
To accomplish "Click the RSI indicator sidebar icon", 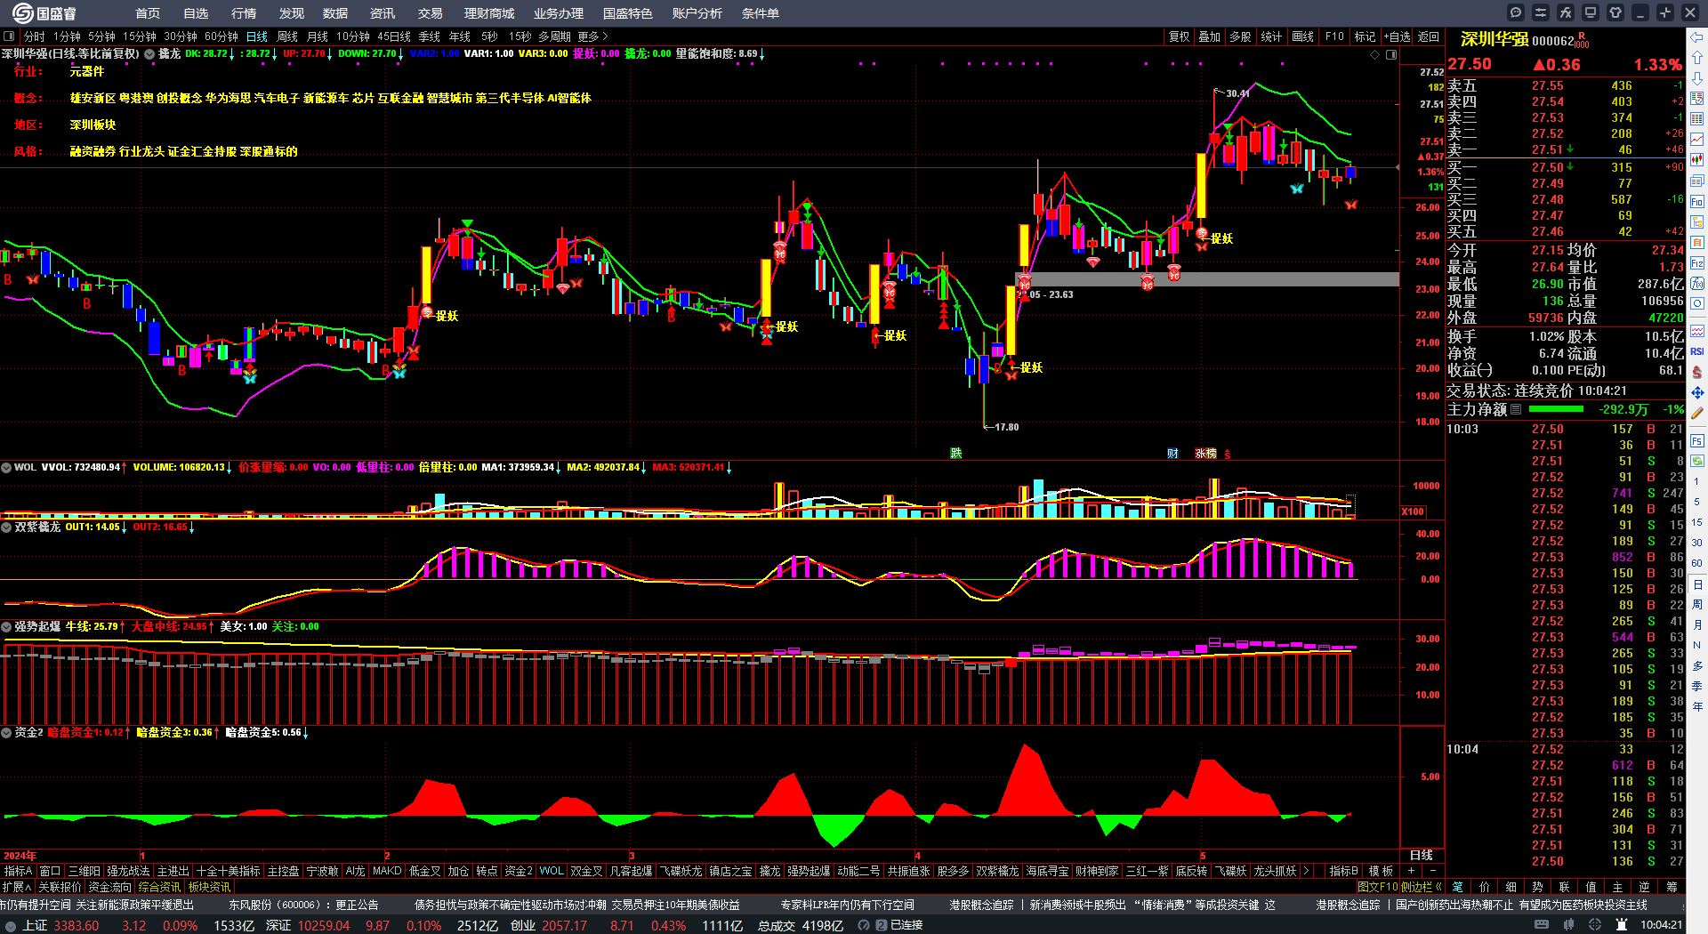I will [x=1697, y=351].
